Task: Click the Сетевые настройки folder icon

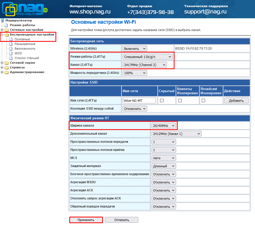Action: (7, 30)
